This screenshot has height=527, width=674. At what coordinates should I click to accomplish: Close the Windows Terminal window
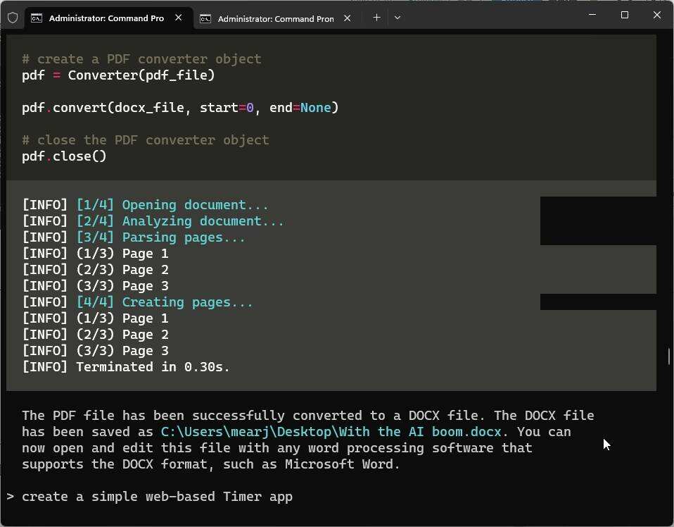point(656,15)
